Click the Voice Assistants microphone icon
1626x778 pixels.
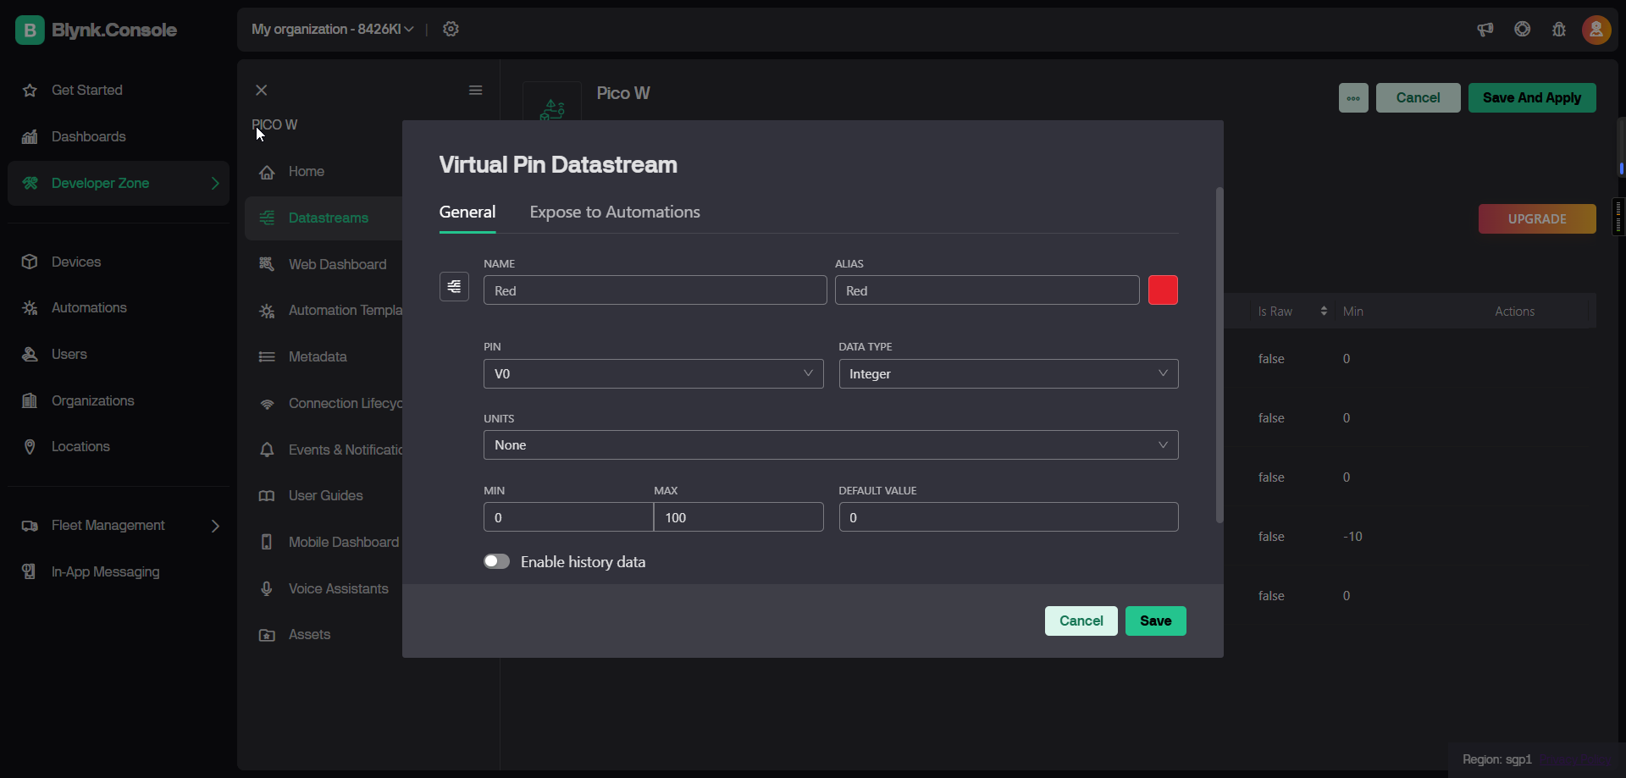pos(267,588)
